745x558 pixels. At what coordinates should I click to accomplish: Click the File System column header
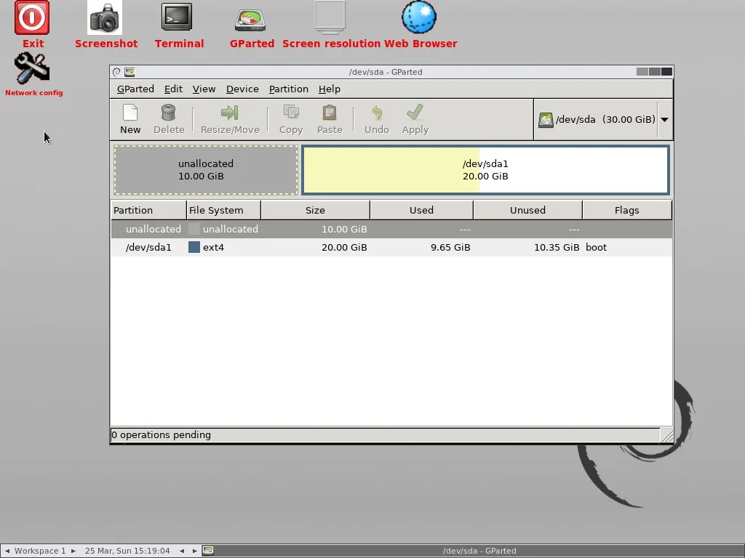(x=223, y=210)
